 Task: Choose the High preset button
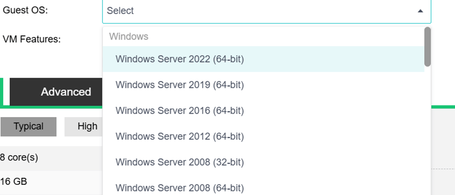pos(87,127)
